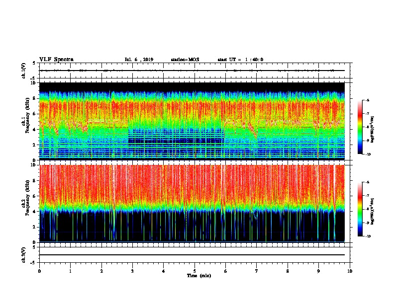Click the "Time (min)" axis title
The height and width of the screenshot is (304, 394).
(x=199, y=276)
